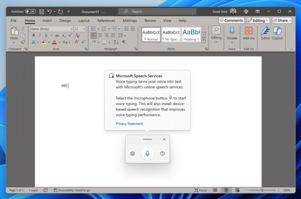Apply red font color
Screen dimensions: 301x199
55,42
